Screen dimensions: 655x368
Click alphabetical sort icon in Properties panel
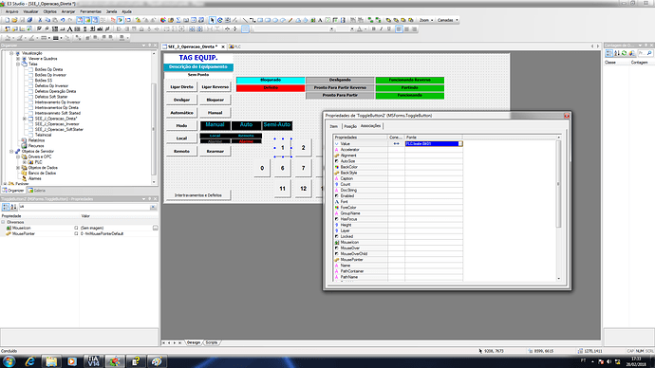pyautogui.click(x=13, y=207)
